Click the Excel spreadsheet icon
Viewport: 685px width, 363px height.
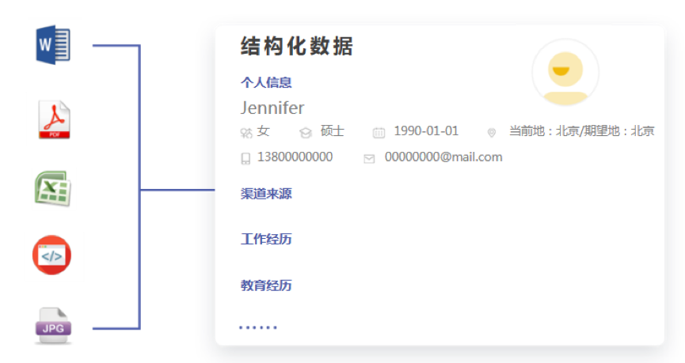(x=52, y=188)
